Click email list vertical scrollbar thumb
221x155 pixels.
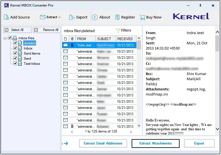(139, 45)
